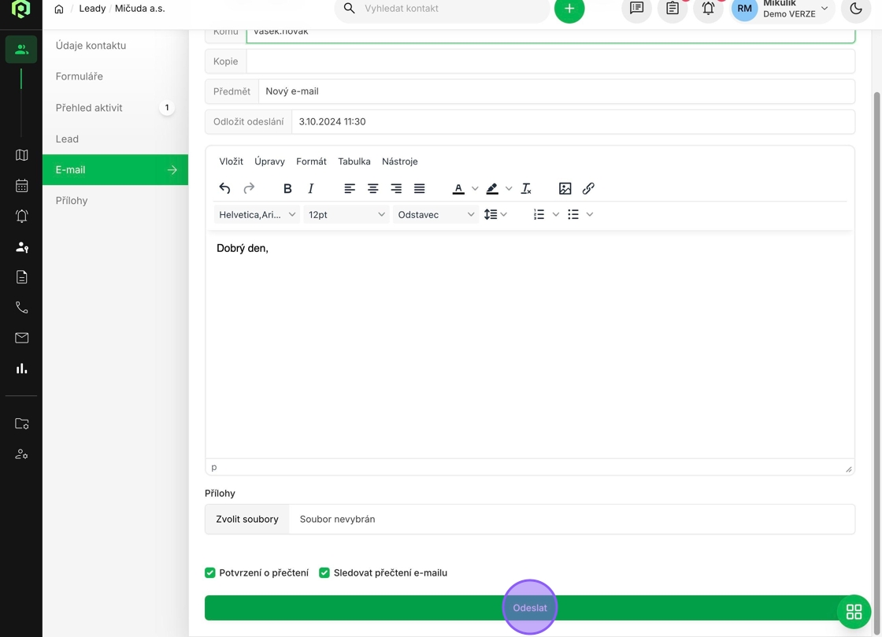Screen dimensions: 882x637
Task: Uncheck Potvrzení o přečtení checkbox
Action: tap(210, 572)
